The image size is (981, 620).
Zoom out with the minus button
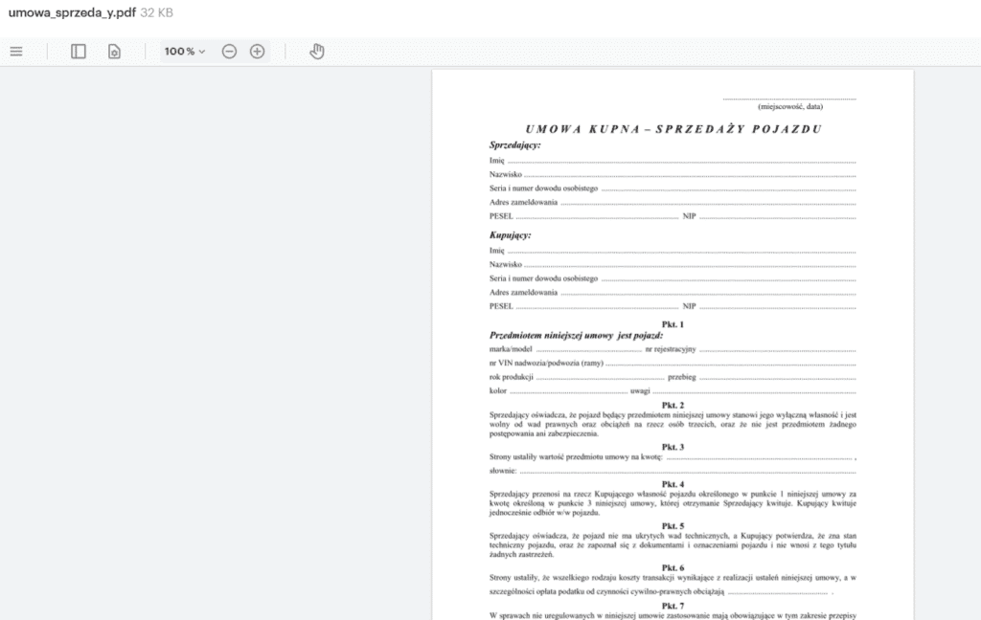(229, 52)
